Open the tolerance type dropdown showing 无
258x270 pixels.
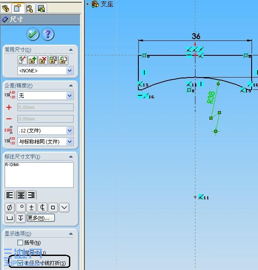coord(46,95)
